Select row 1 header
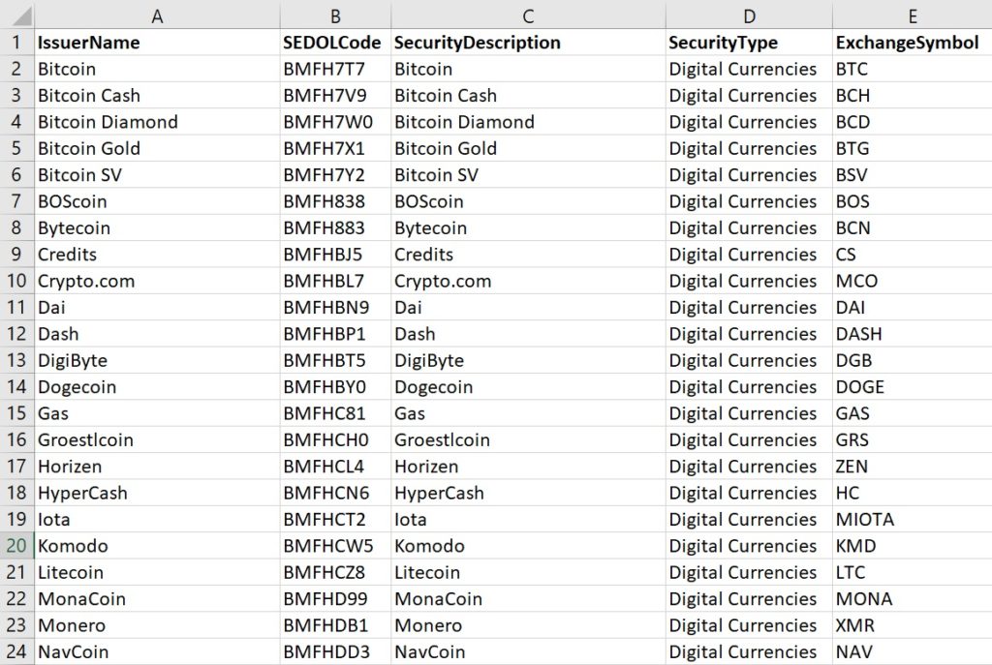 (x=16, y=43)
